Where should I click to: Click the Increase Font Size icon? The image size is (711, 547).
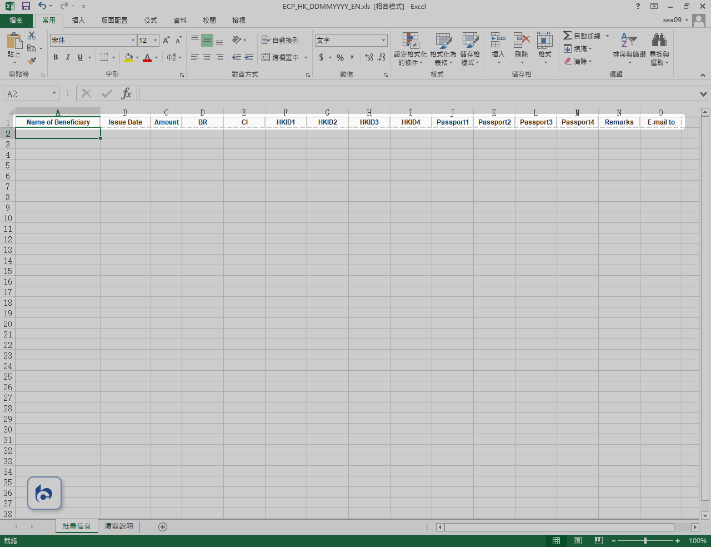click(x=166, y=41)
